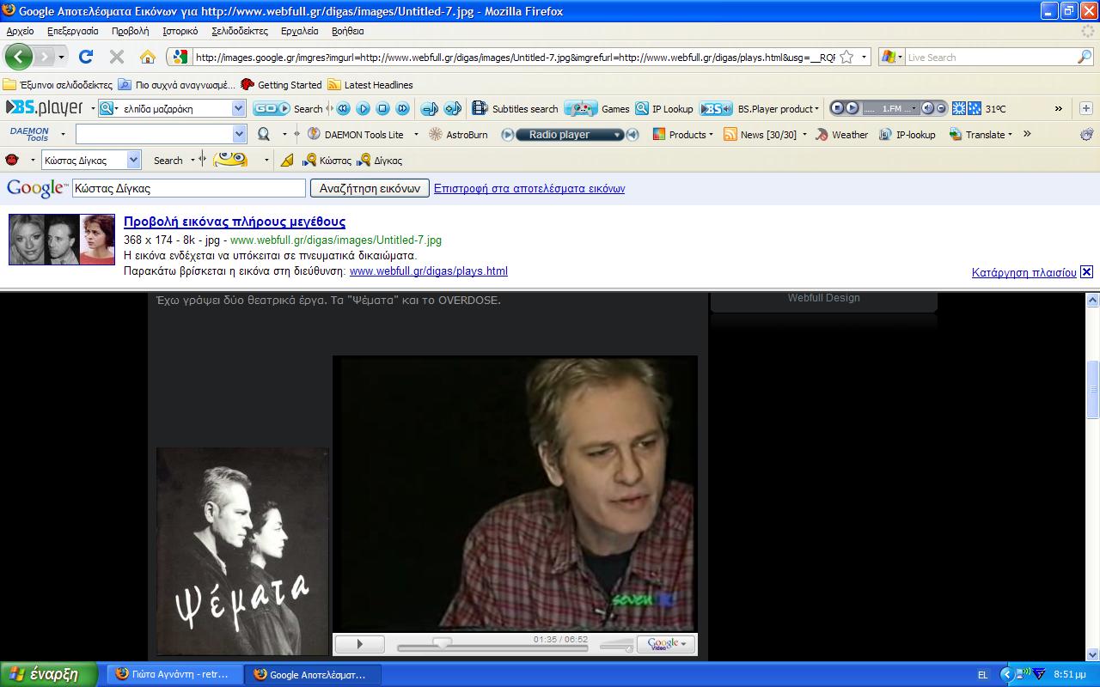Expand the BS.player search box dropdown
The width and height of the screenshot is (1100, 687).
click(x=239, y=109)
